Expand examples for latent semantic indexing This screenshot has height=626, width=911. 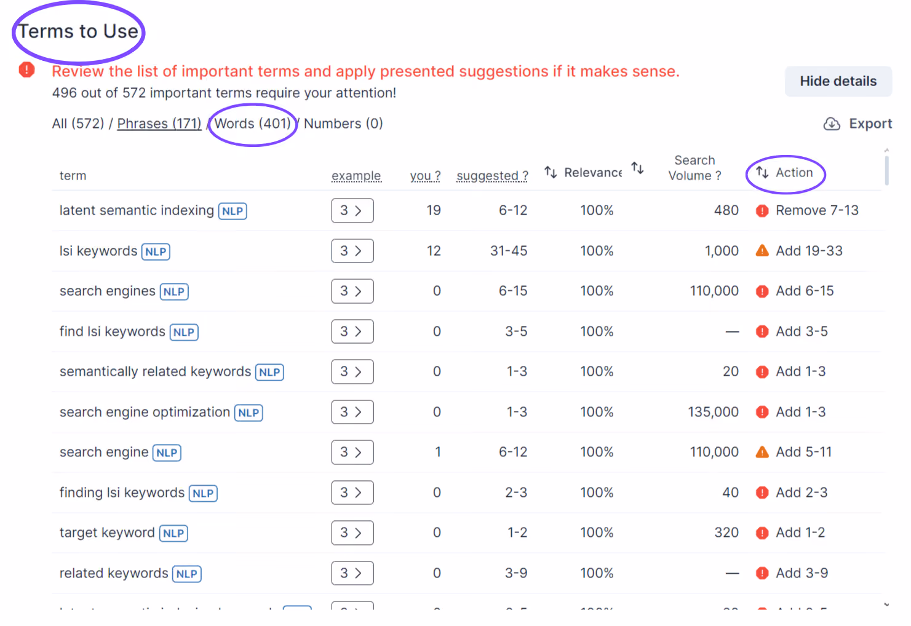(352, 210)
